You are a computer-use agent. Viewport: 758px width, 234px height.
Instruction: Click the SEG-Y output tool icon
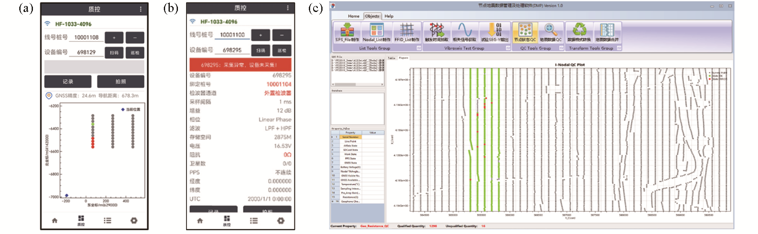[494, 32]
